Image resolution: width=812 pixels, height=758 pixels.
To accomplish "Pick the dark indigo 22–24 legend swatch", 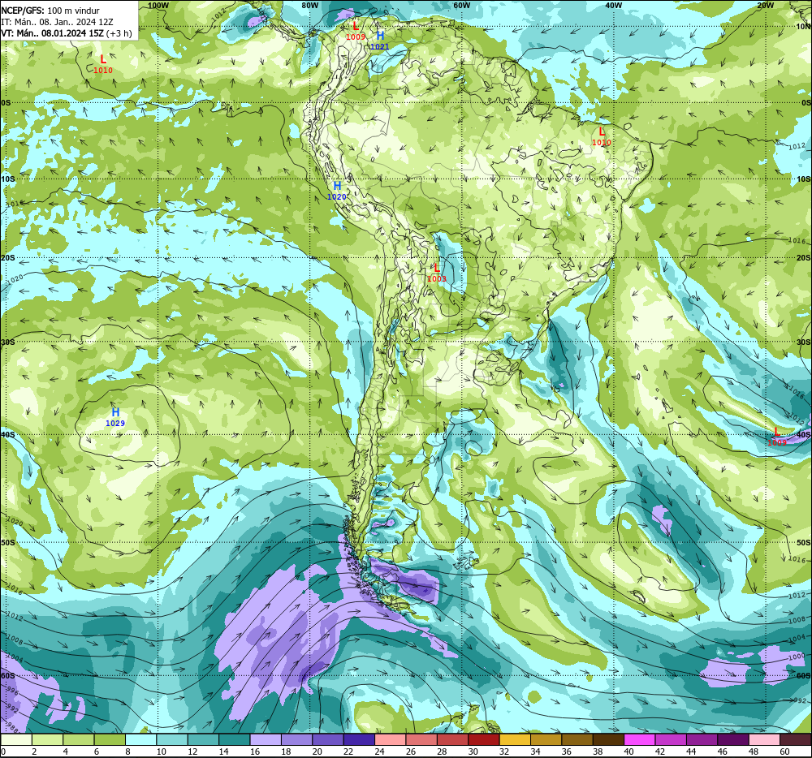I will tap(359, 739).
